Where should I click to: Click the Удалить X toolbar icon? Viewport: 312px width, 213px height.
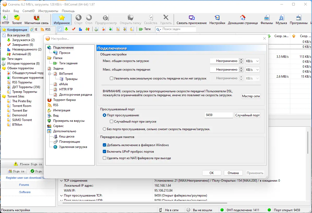click(166, 20)
